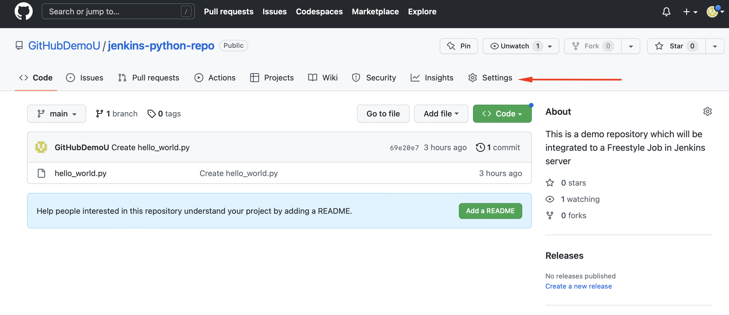Open the Insights tab
This screenshot has height=315, width=729.
[x=432, y=78]
